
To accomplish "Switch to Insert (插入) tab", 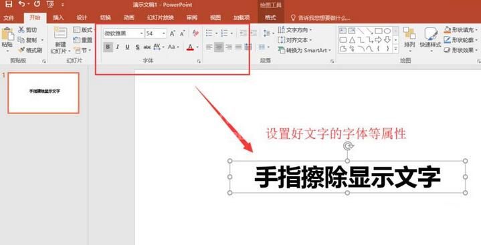I will pos(58,18).
